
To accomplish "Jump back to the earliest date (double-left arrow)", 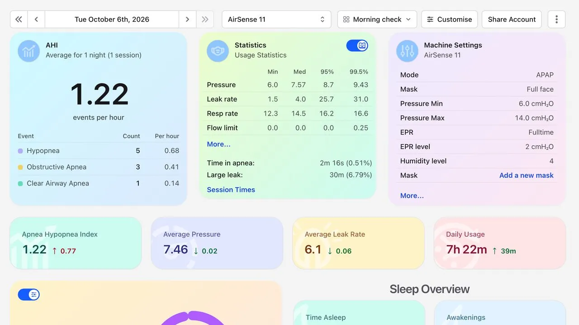I will [x=19, y=19].
